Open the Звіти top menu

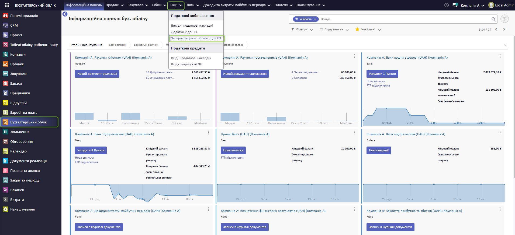[193, 5]
